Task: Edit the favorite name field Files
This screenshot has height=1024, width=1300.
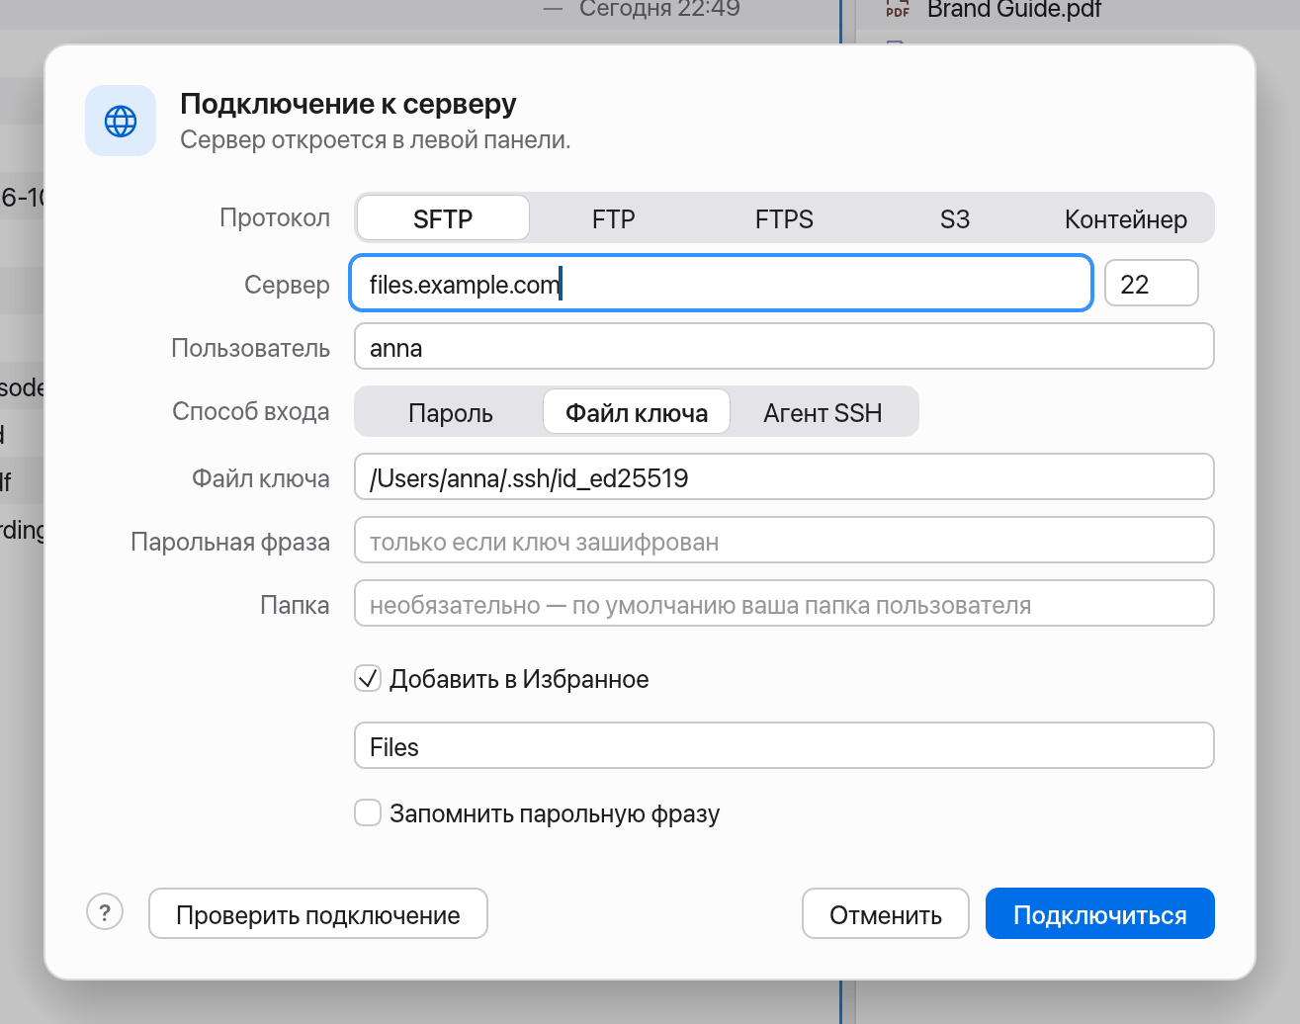Action: [x=784, y=746]
